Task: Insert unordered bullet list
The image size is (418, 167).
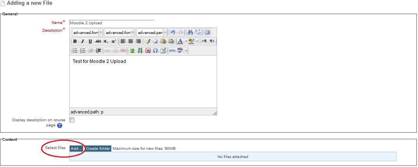Action: click(x=75, y=50)
